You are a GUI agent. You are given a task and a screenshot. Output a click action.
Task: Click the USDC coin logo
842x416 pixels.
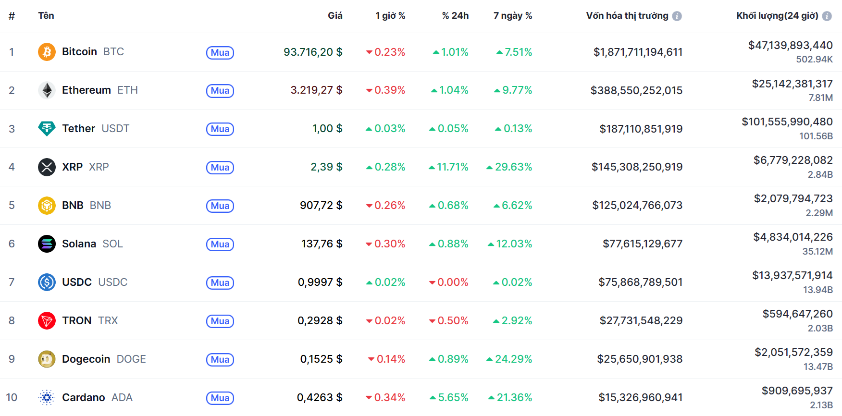pos(47,282)
